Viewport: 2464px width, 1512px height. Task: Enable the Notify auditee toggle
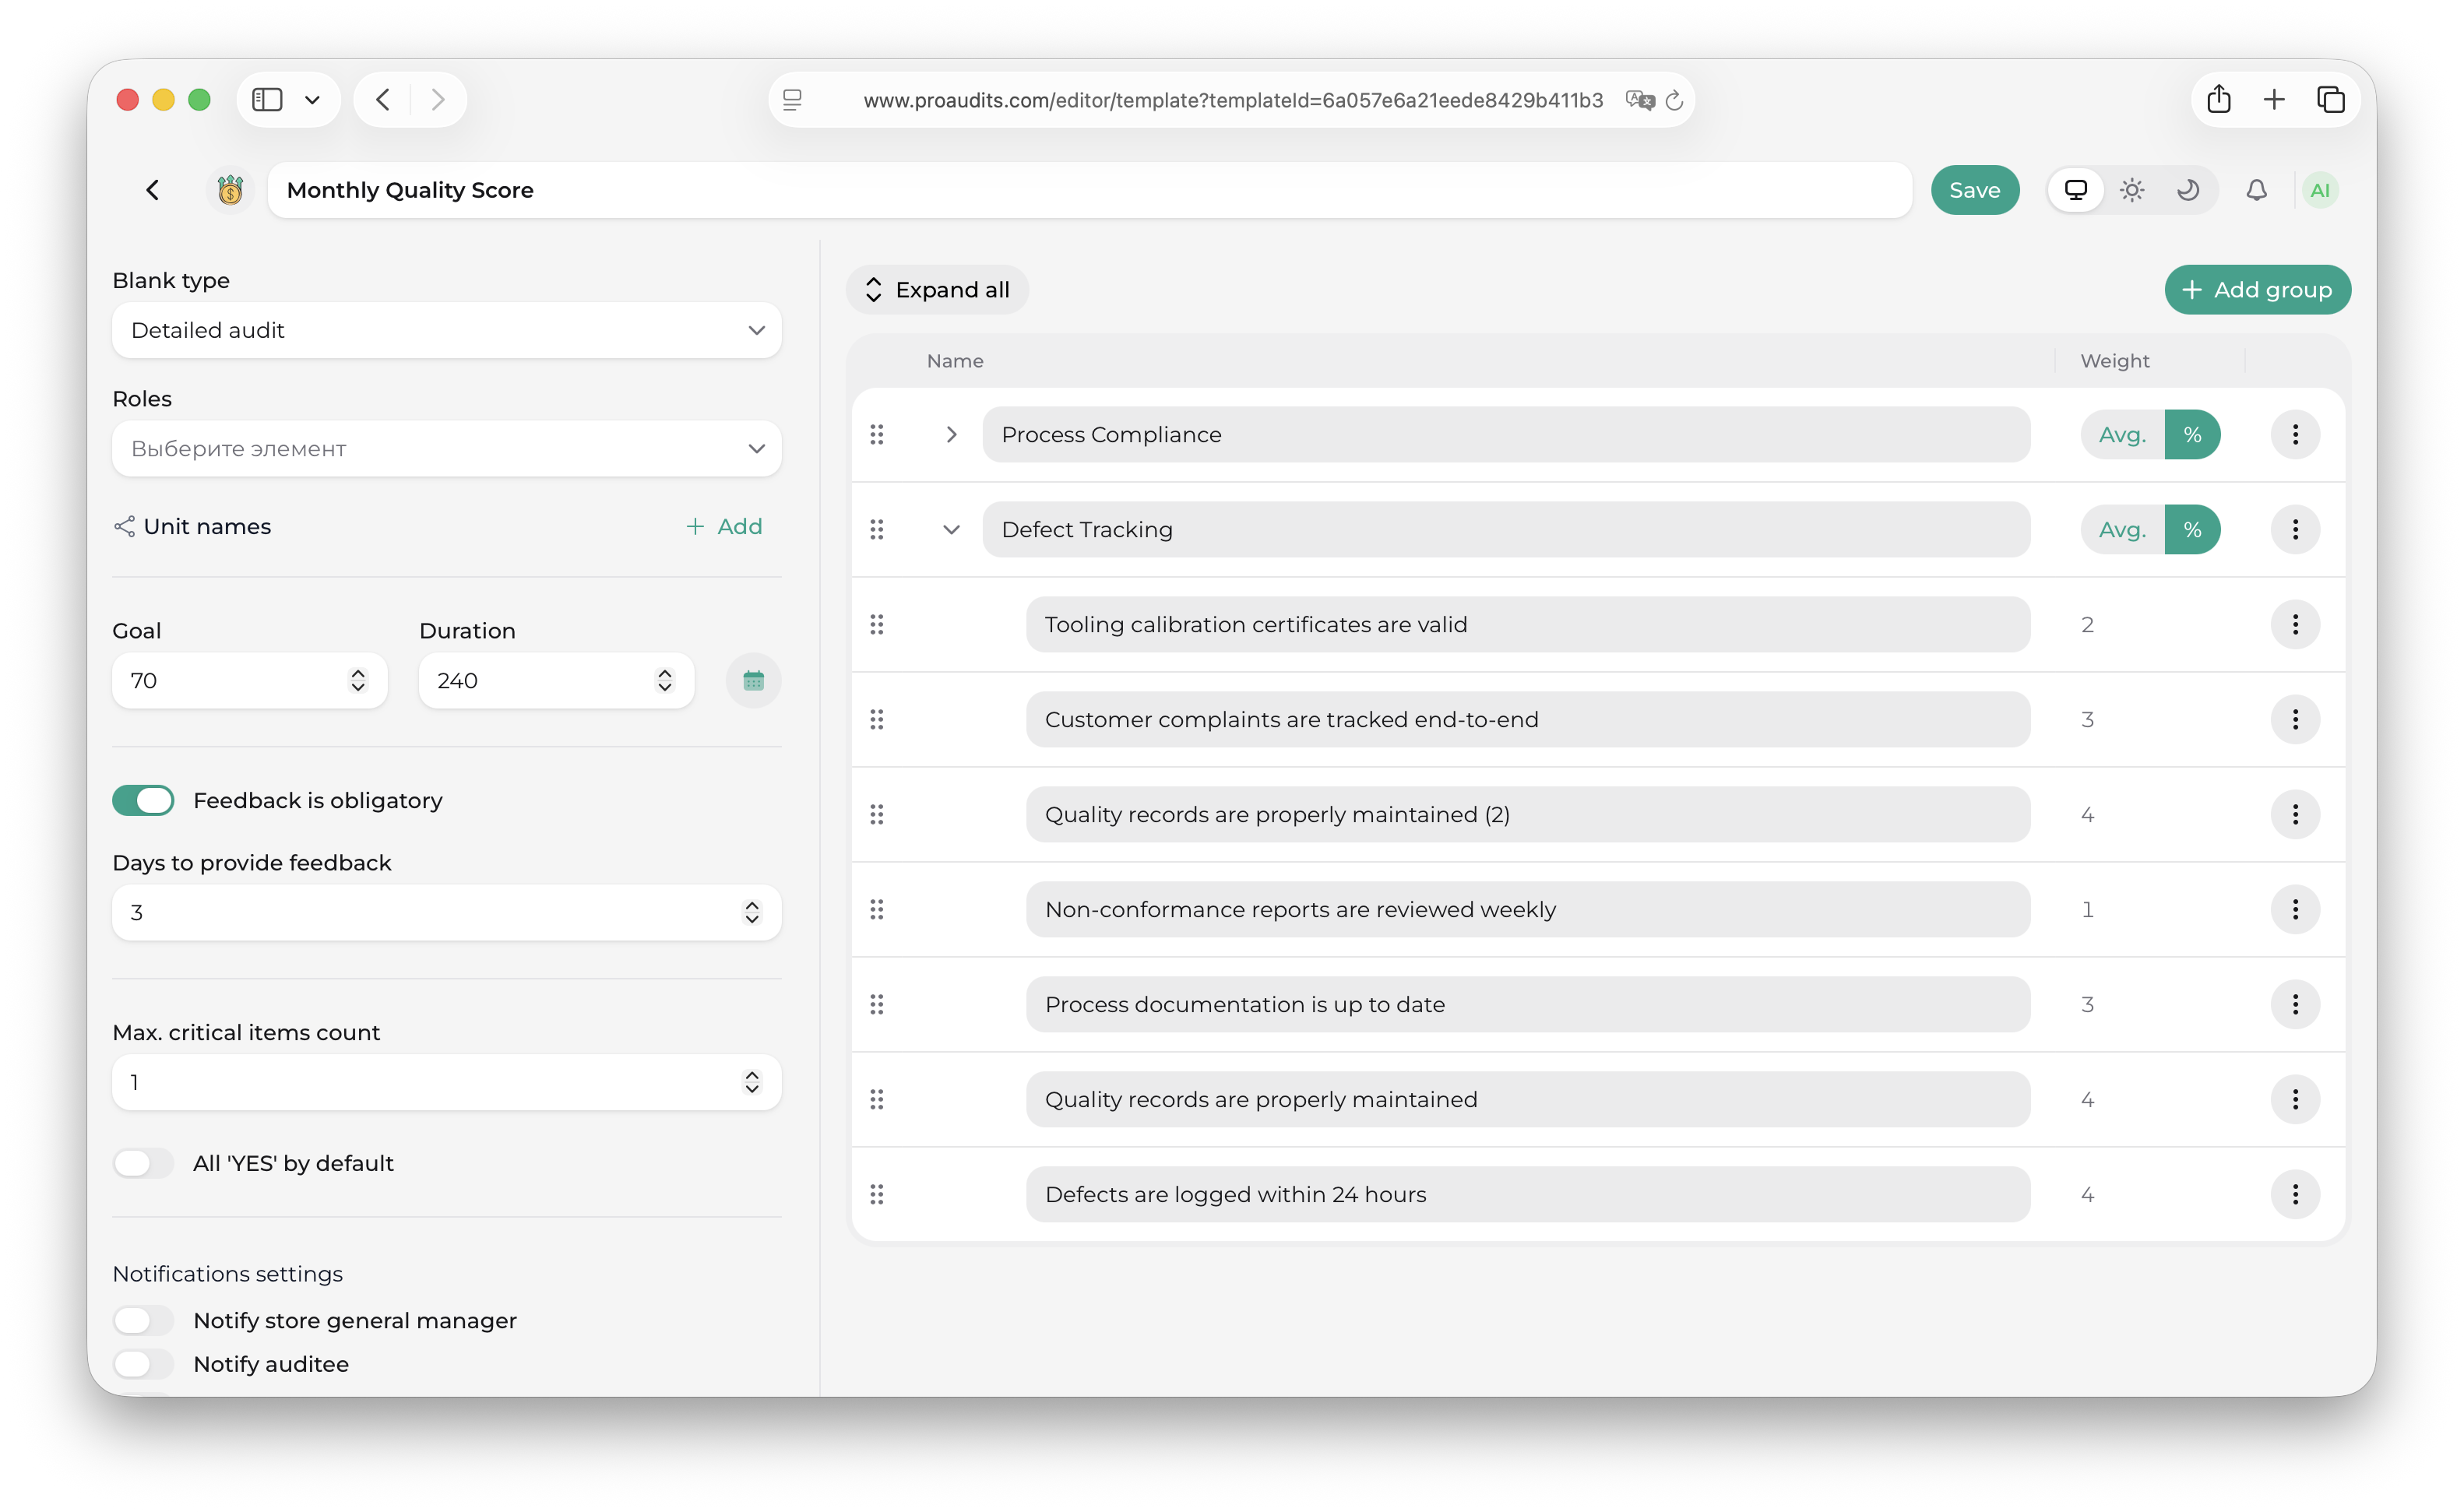point(143,1364)
